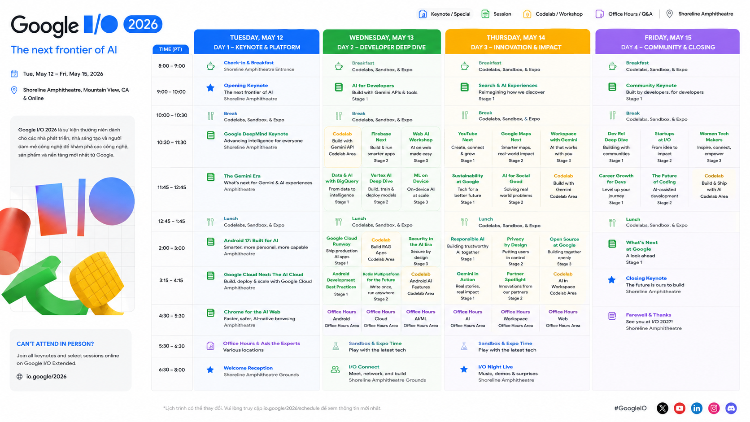Click the TIME (PT) column header
This screenshot has height=422, width=750.
[170, 49]
